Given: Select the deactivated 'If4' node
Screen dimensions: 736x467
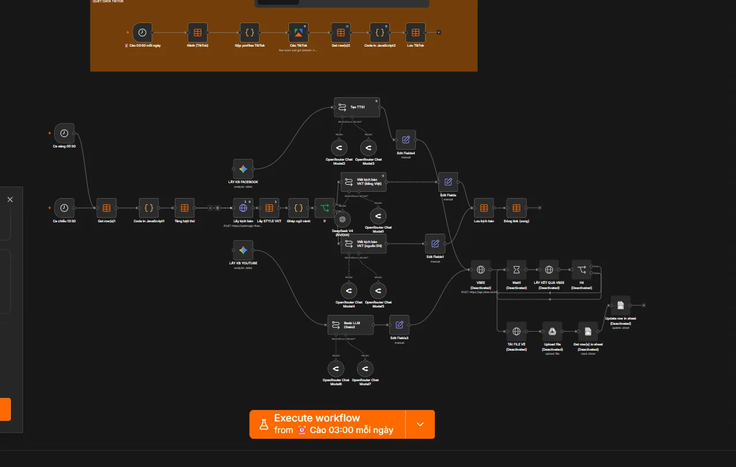Looking at the screenshot, I should (x=581, y=269).
